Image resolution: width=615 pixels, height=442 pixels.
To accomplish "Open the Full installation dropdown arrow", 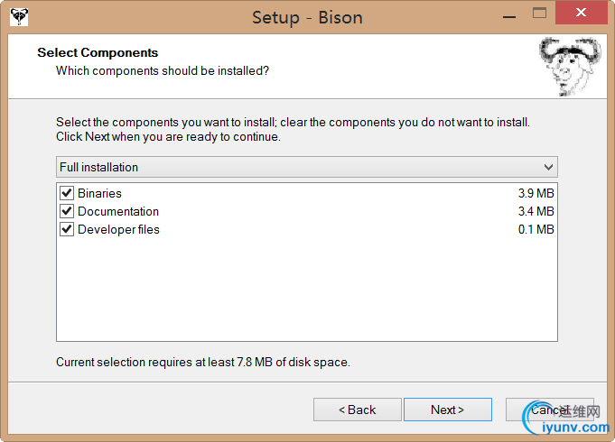I will click(548, 167).
